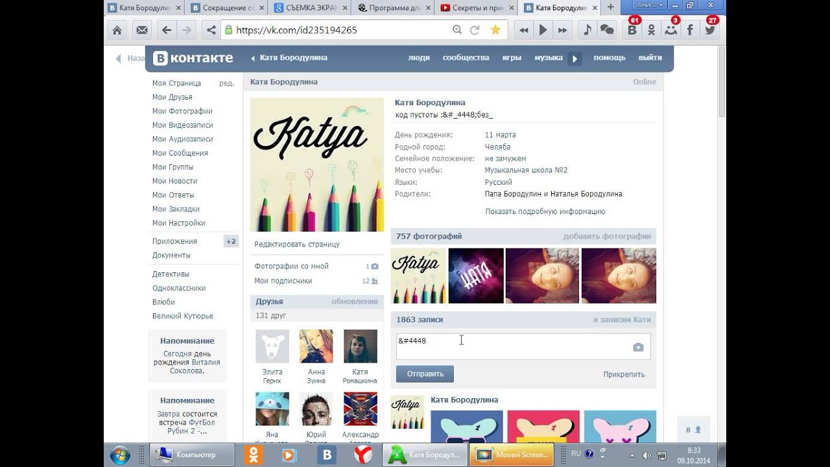The width and height of the screenshot is (830, 467).
Task: Open the music note icon in browser toolbar
Action: click(587, 30)
